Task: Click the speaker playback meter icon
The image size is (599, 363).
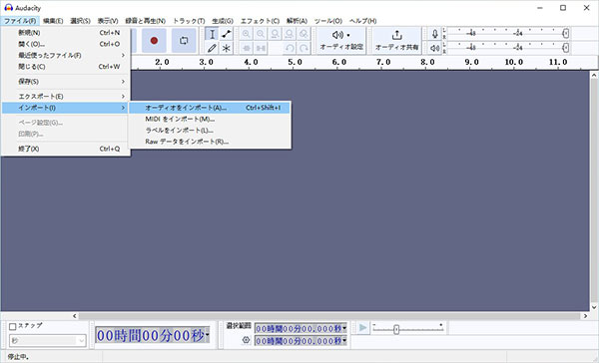Action: (434, 48)
